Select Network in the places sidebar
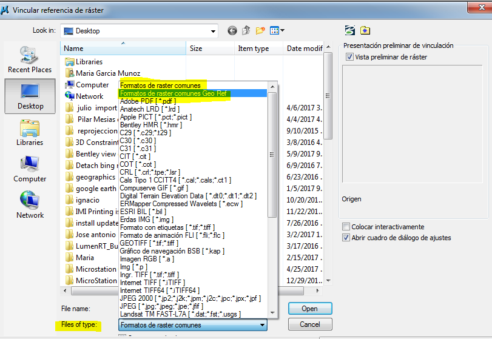 pos(30,205)
